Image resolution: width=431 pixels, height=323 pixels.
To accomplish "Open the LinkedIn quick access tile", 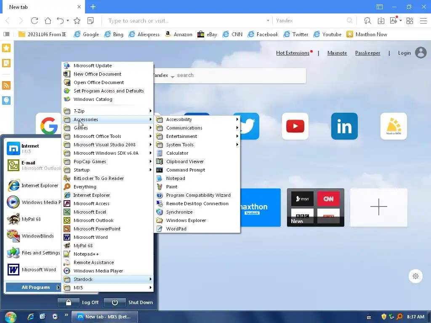I will coord(344,126).
